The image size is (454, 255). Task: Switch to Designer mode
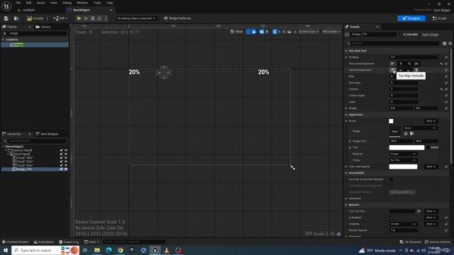pyautogui.click(x=411, y=18)
